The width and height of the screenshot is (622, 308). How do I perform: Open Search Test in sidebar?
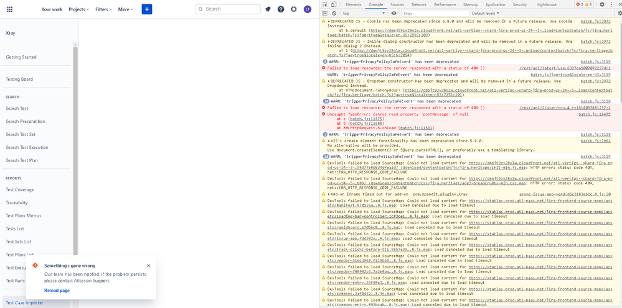pyautogui.click(x=17, y=108)
